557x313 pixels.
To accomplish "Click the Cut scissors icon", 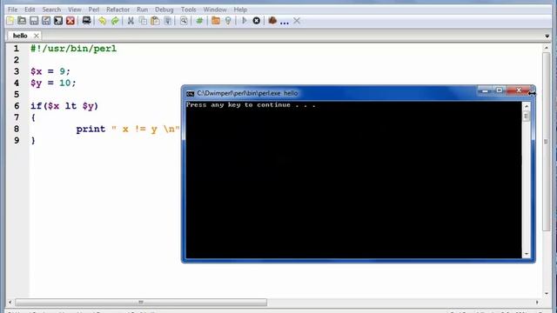I will (x=131, y=21).
